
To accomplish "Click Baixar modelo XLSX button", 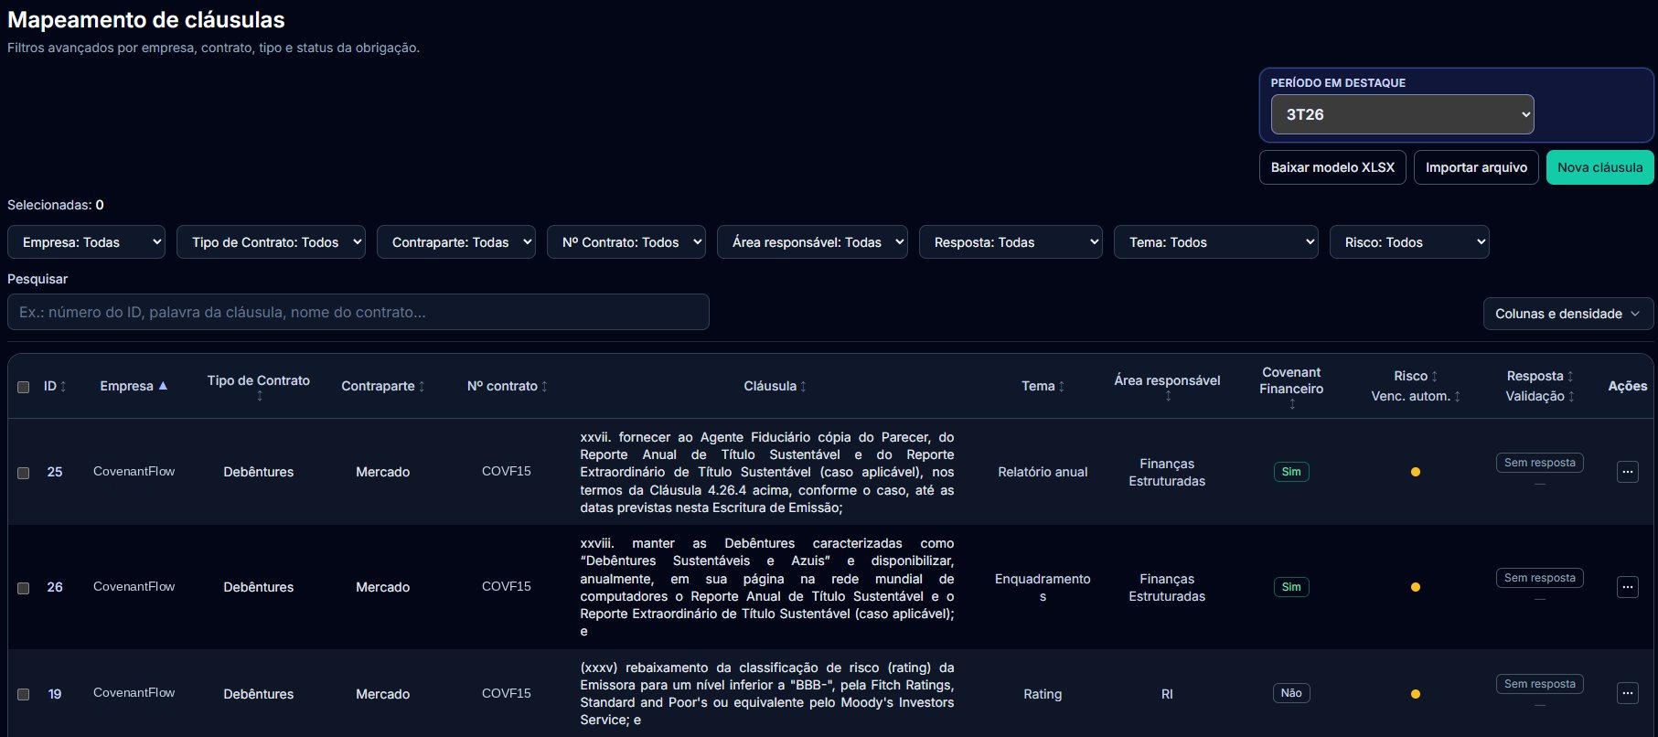I will point(1332,167).
